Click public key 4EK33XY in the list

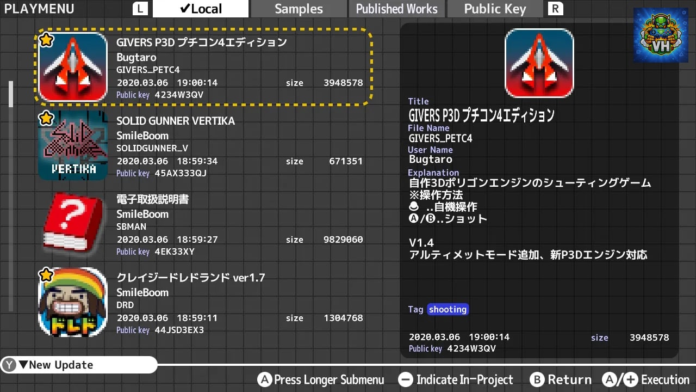175,252
